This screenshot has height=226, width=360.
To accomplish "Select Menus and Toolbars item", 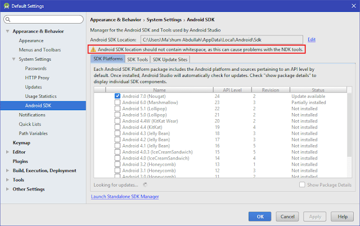I will 40,50.
